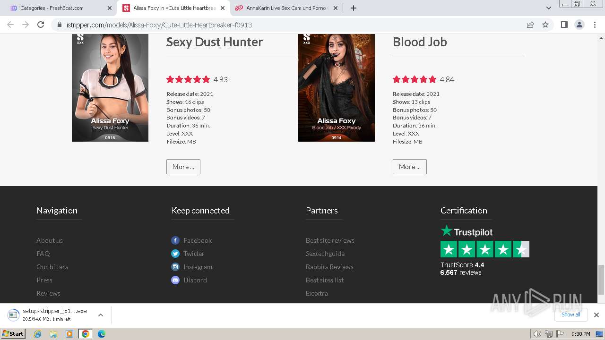The height and width of the screenshot is (340, 605).
Task: Open the Our billers link
Action: (x=52, y=267)
